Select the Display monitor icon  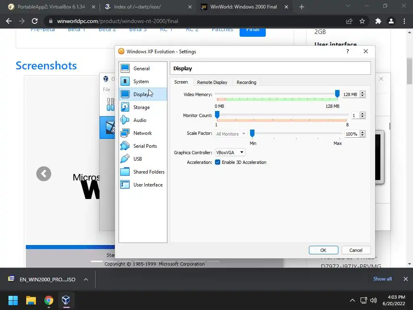pyautogui.click(x=125, y=94)
